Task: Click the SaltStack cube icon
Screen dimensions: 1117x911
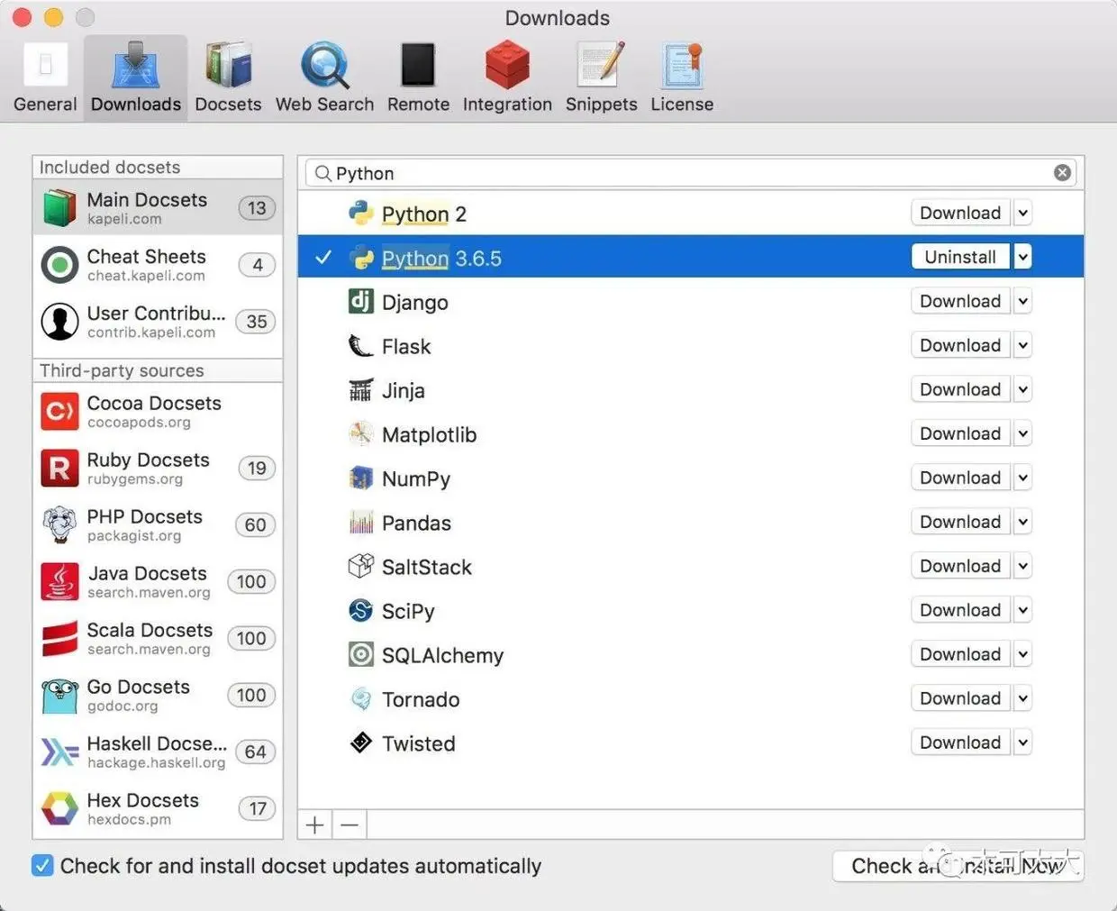Action: tap(360, 566)
